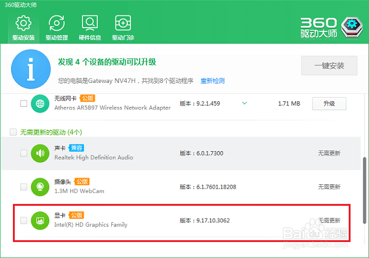This screenshot has height=258, width=369.
Task: Toggle the 无需更新的驱动 group checkbox
Action: (x=13, y=132)
